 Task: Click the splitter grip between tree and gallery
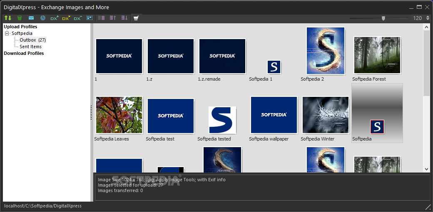point(92,113)
